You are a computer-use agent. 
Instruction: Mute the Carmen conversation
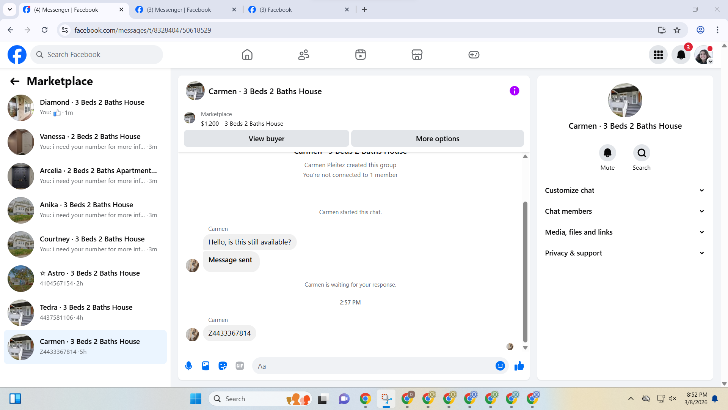(607, 153)
